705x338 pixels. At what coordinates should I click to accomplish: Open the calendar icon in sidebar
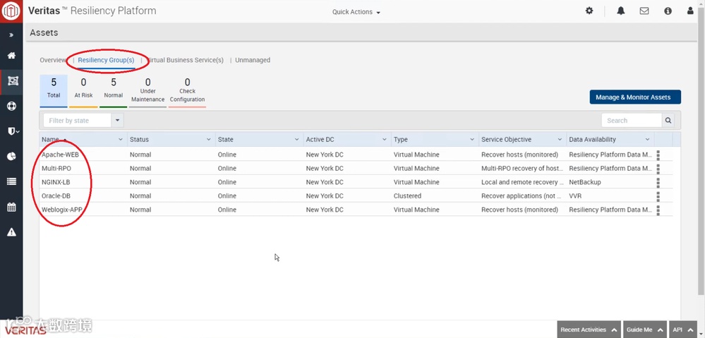[11, 207]
